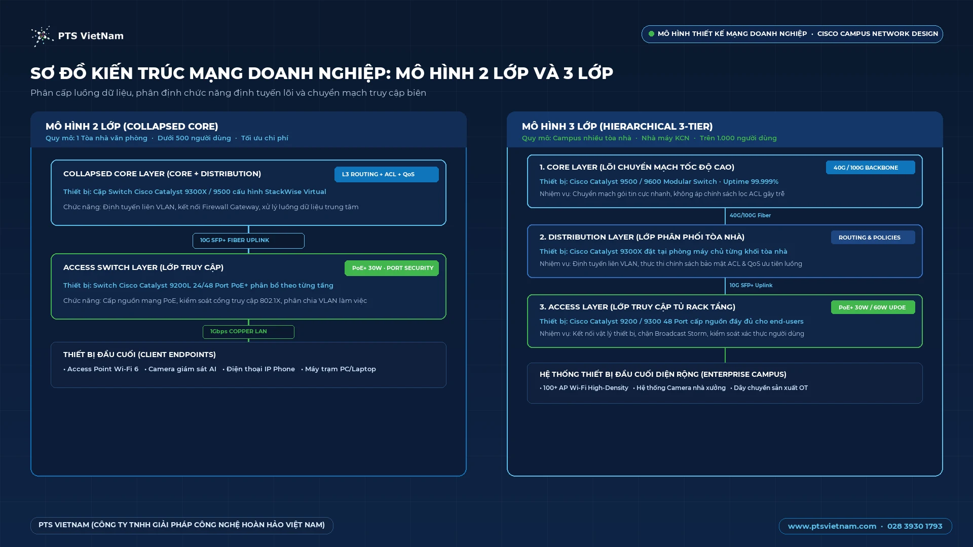This screenshot has width=973, height=547.
Task: Click the 40G / 100G BACKBONE badge
Action: tap(870, 168)
